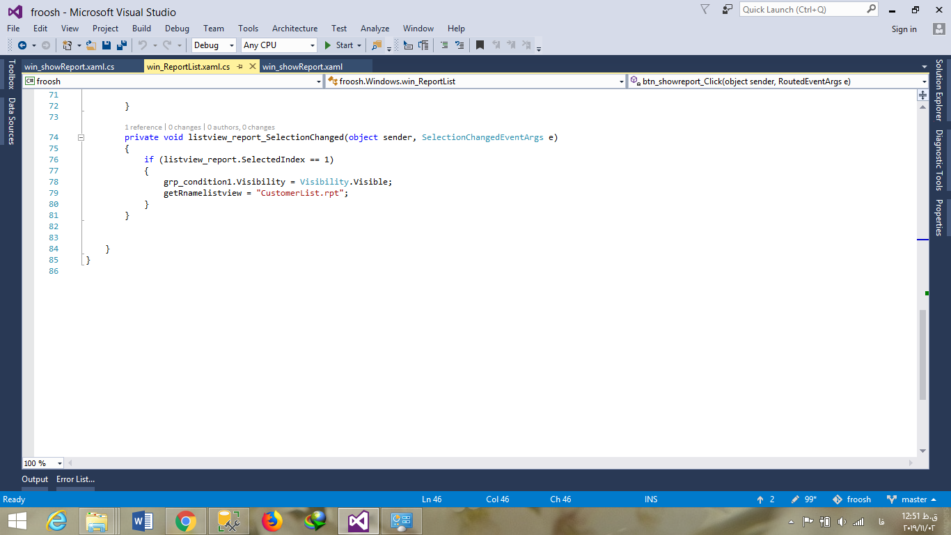Open the Project menu
This screenshot has width=951, height=535.
[105, 29]
